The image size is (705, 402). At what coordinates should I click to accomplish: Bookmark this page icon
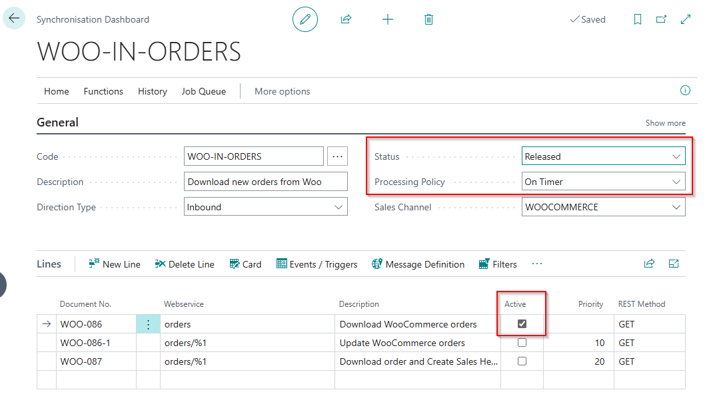point(637,19)
